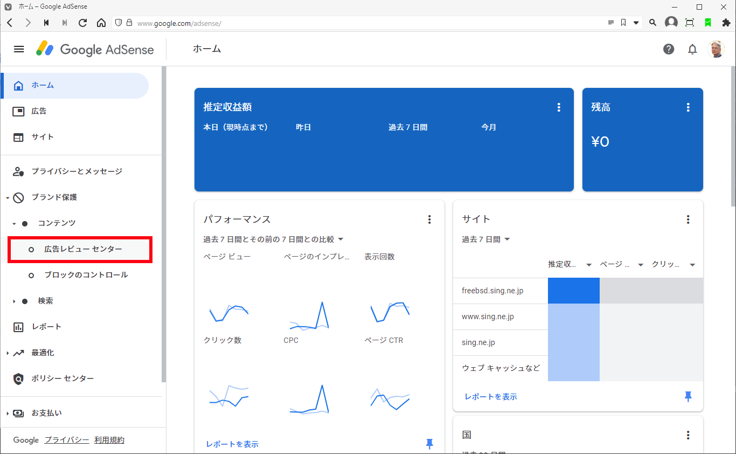This screenshot has width=736, height=454.
Task: Open address bar history dropdown arrow
Action: (x=636, y=23)
